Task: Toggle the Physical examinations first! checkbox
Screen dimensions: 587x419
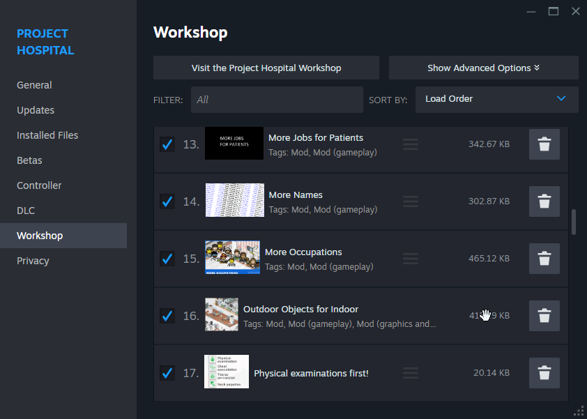Action: coord(167,373)
